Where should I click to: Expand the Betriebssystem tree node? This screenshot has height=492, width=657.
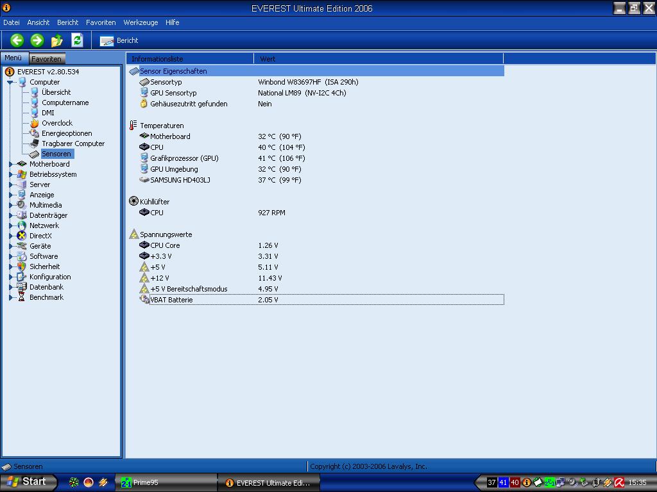click(x=10, y=174)
